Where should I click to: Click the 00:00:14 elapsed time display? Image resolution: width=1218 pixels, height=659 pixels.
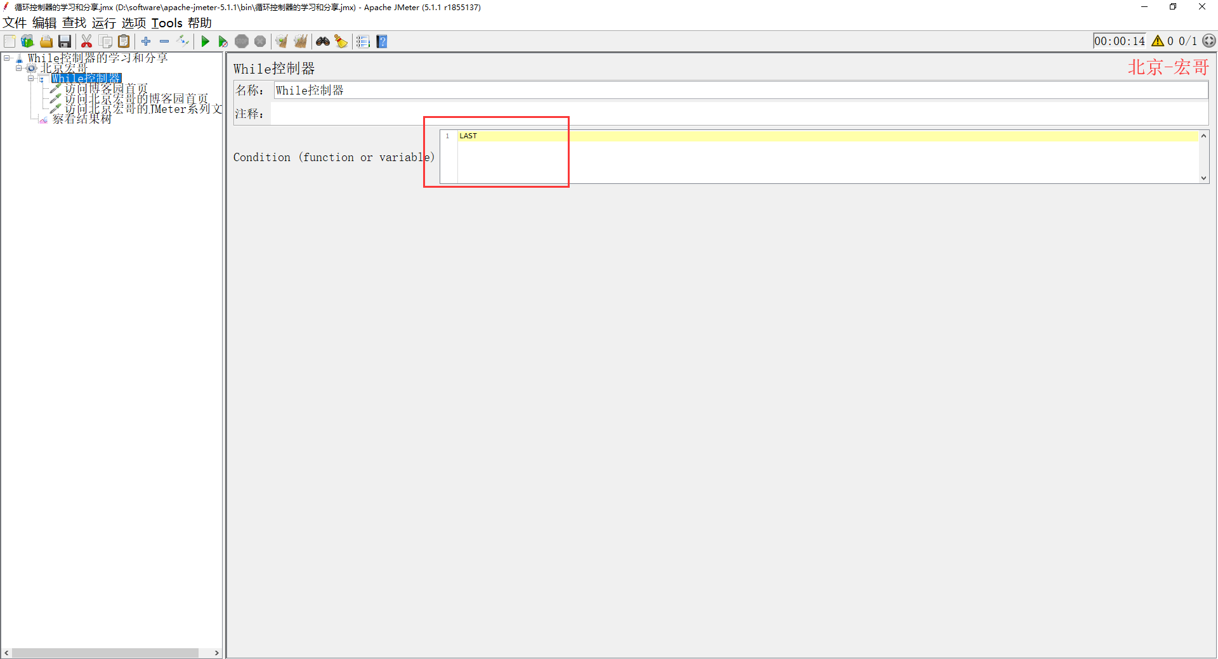pos(1119,41)
